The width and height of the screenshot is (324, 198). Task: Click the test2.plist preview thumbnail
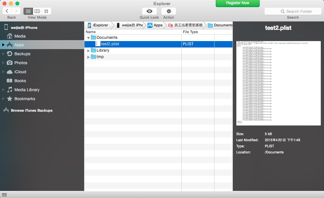(x=278, y=83)
